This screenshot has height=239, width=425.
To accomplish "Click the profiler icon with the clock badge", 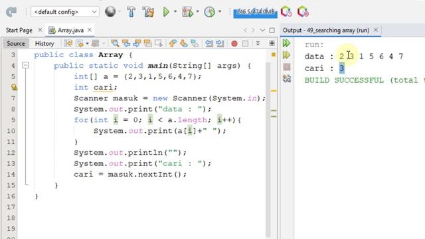I will pos(286,12).
